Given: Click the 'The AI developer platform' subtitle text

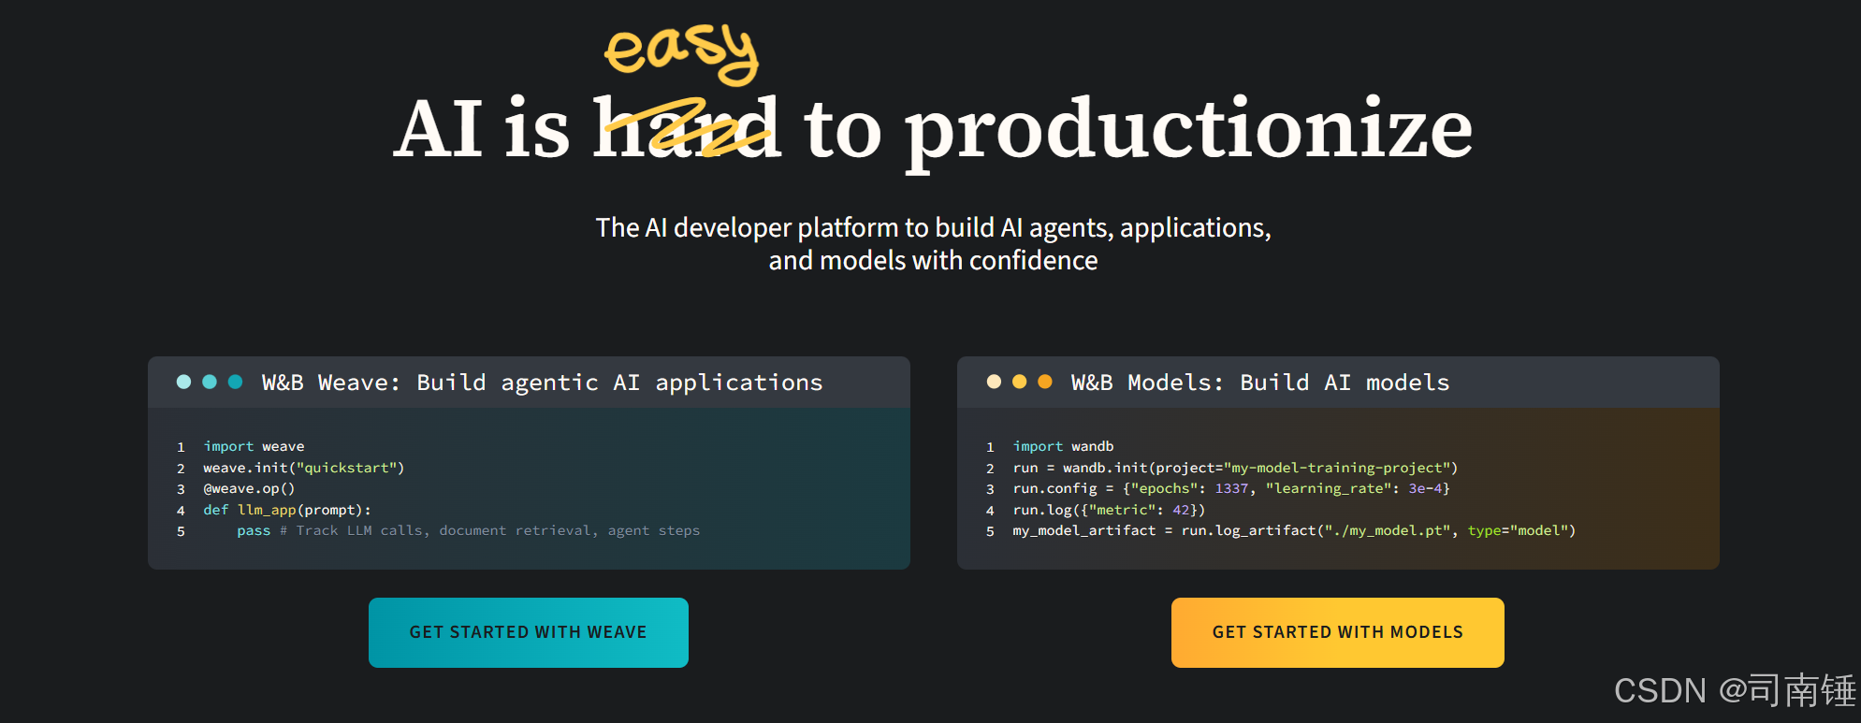Looking at the screenshot, I should [x=933, y=243].
